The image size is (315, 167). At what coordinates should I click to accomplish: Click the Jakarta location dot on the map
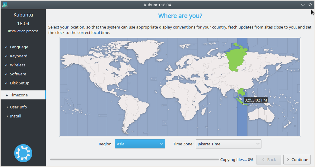coord(243,104)
